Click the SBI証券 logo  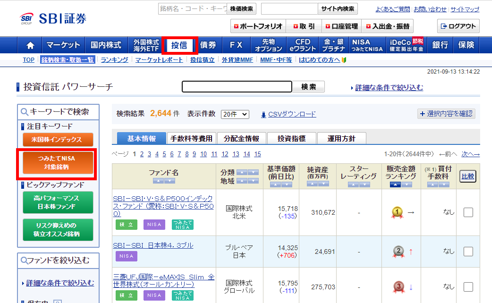[x=53, y=19]
